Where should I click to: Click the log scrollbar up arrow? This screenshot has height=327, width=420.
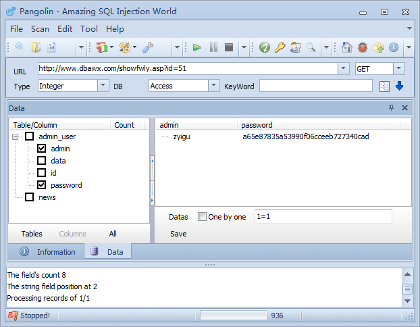pyautogui.click(x=407, y=274)
